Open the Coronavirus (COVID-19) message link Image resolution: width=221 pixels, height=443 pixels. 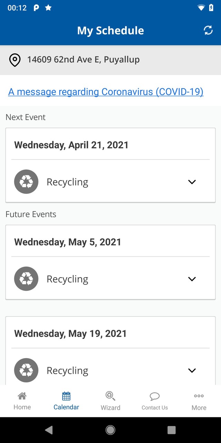[x=106, y=92]
